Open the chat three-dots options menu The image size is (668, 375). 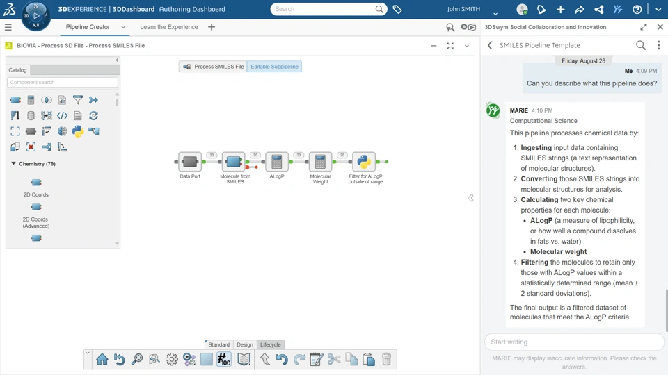click(659, 45)
